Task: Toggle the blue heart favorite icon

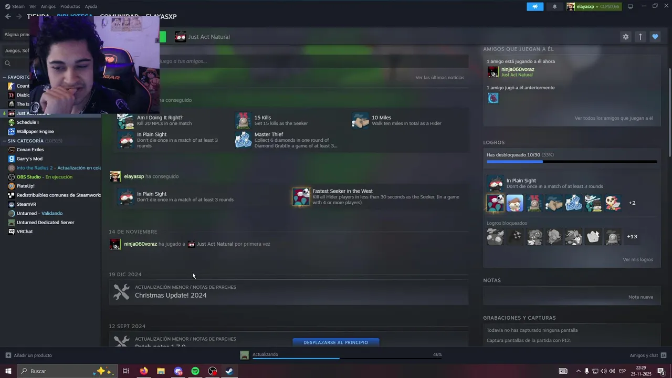Action: point(655,37)
